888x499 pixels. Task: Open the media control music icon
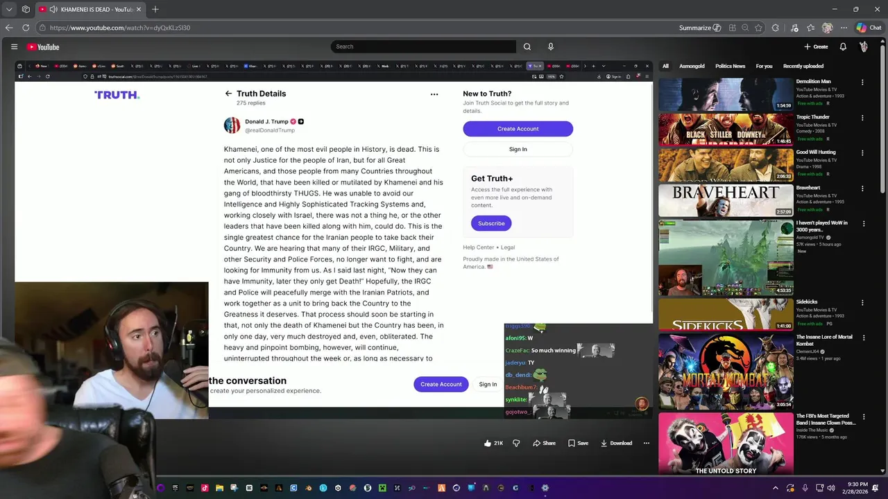point(794,28)
